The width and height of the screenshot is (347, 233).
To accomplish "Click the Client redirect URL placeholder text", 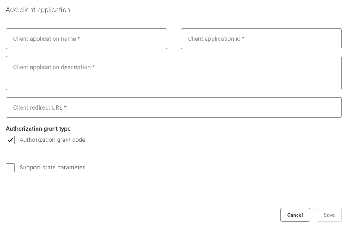I will point(38,108).
